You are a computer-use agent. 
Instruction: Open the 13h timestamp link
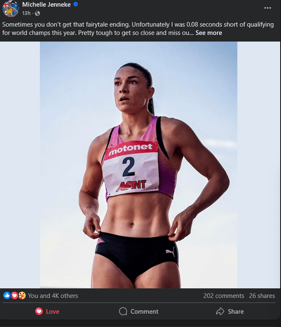pos(26,13)
